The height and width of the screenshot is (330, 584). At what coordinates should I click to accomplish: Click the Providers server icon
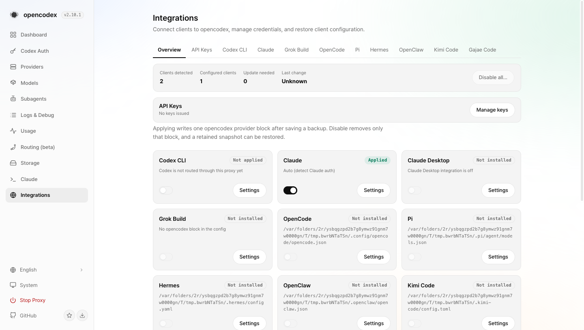tap(13, 67)
